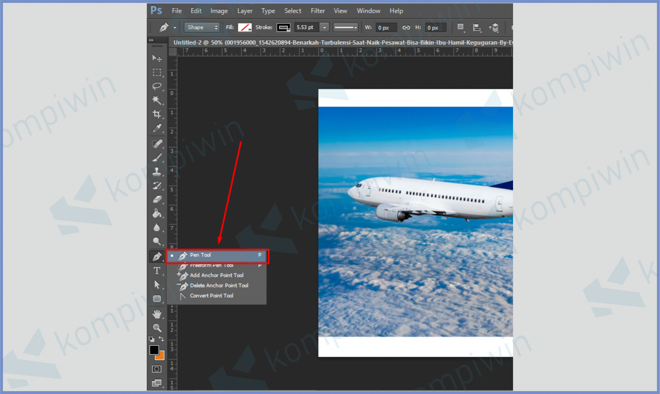Choose Convert Point Tool entry
The image size is (660, 394).
pos(211,295)
